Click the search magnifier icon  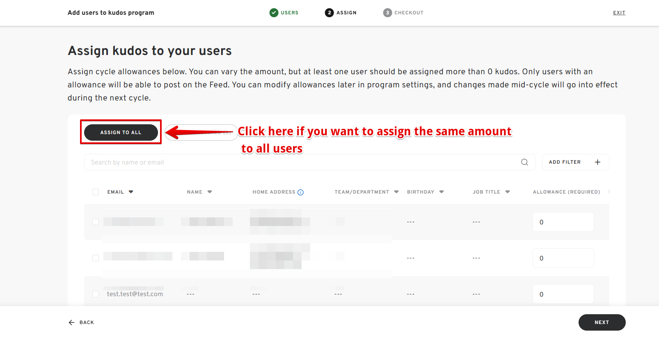[x=524, y=162]
